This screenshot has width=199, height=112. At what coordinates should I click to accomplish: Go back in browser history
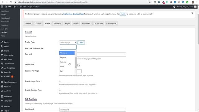click(x=2, y=2)
